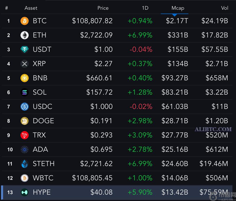Screen dimensions: 236x201
Task: Click the XRP coin icon
Action: pos(25,64)
